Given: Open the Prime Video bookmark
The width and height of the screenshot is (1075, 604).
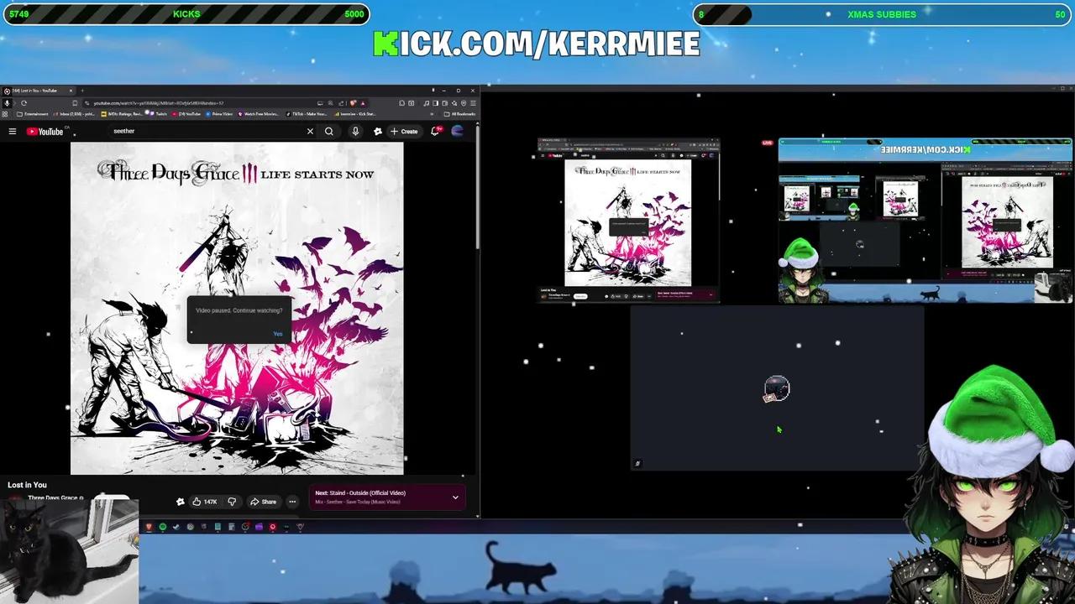Looking at the screenshot, I should (219, 114).
